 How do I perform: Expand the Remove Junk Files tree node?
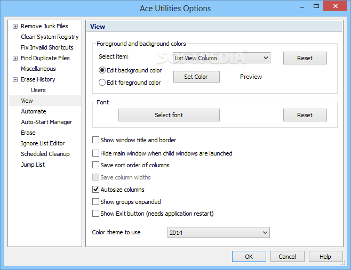15,27
